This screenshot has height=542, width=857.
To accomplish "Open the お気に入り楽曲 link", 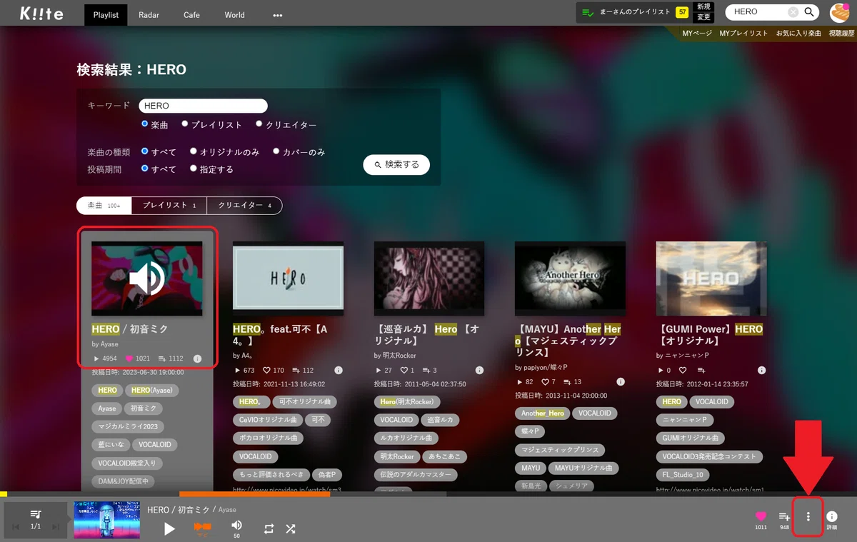I will click(798, 34).
